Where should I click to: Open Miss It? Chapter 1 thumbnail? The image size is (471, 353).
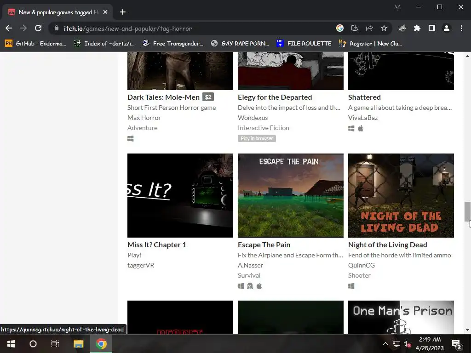click(x=180, y=195)
